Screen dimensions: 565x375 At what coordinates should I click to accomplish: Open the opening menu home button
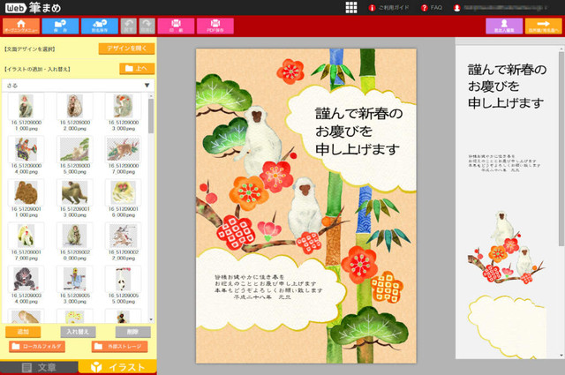click(21, 26)
